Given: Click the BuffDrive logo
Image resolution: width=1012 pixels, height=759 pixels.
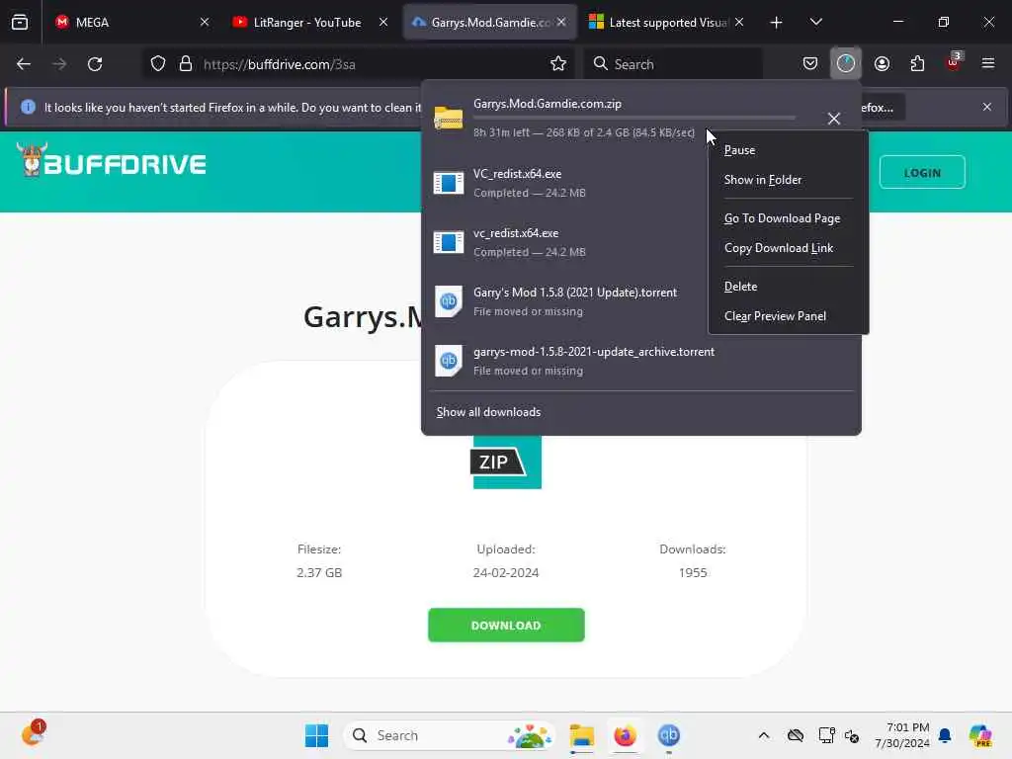Looking at the screenshot, I should point(111,161).
